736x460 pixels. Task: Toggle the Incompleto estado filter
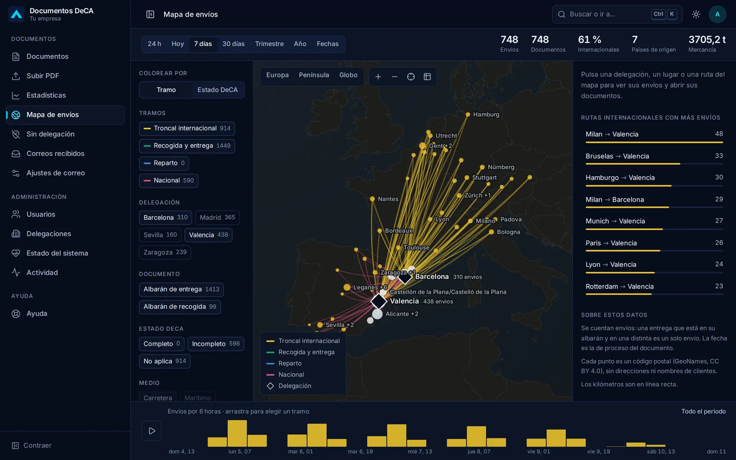click(216, 344)
